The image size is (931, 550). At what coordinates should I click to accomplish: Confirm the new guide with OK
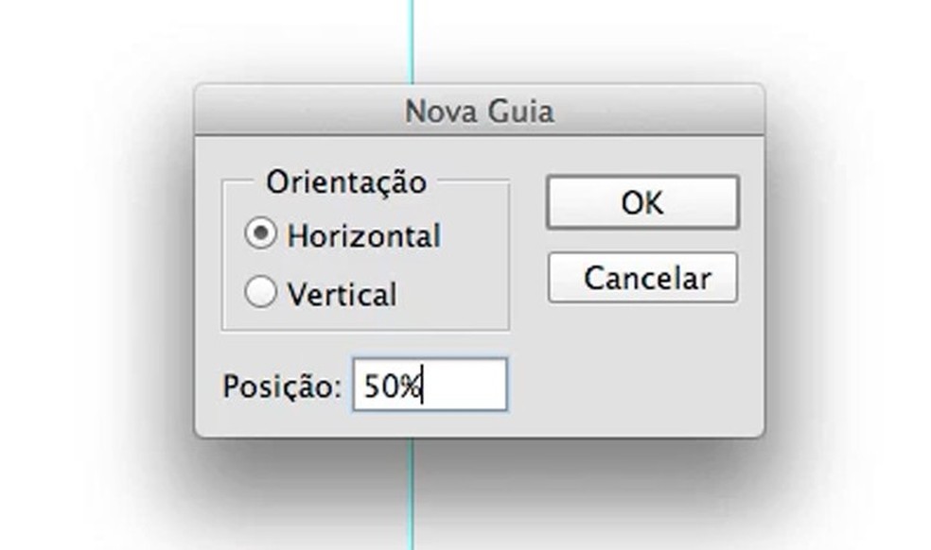coord(641,202)
